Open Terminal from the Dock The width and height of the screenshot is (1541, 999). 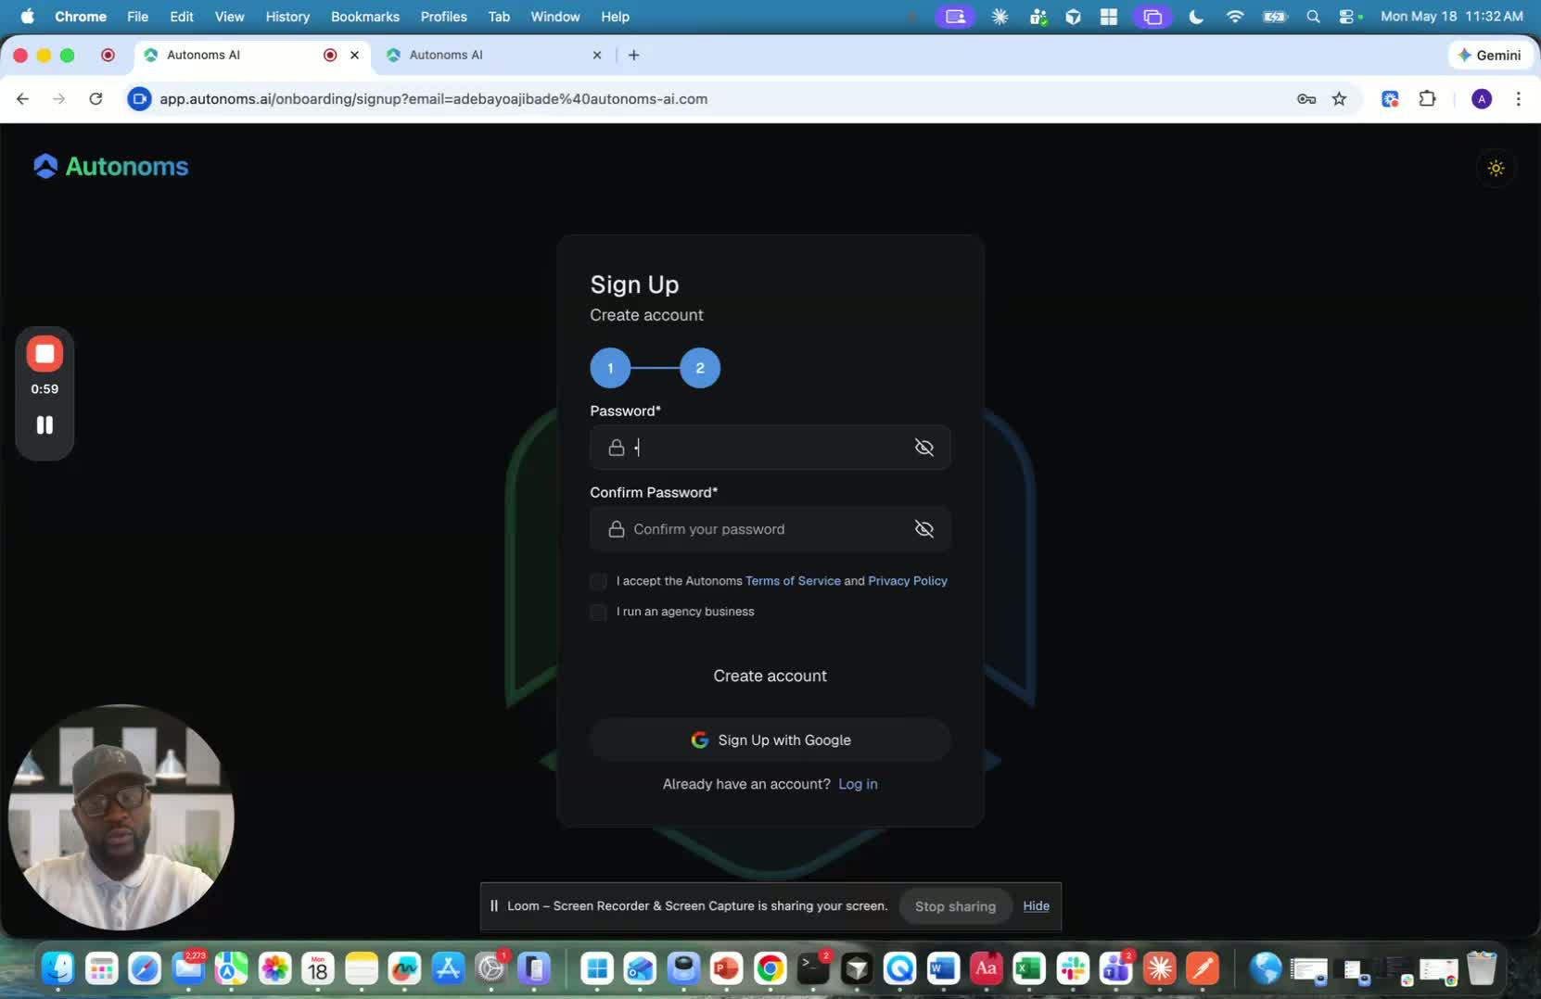point(813,968)
